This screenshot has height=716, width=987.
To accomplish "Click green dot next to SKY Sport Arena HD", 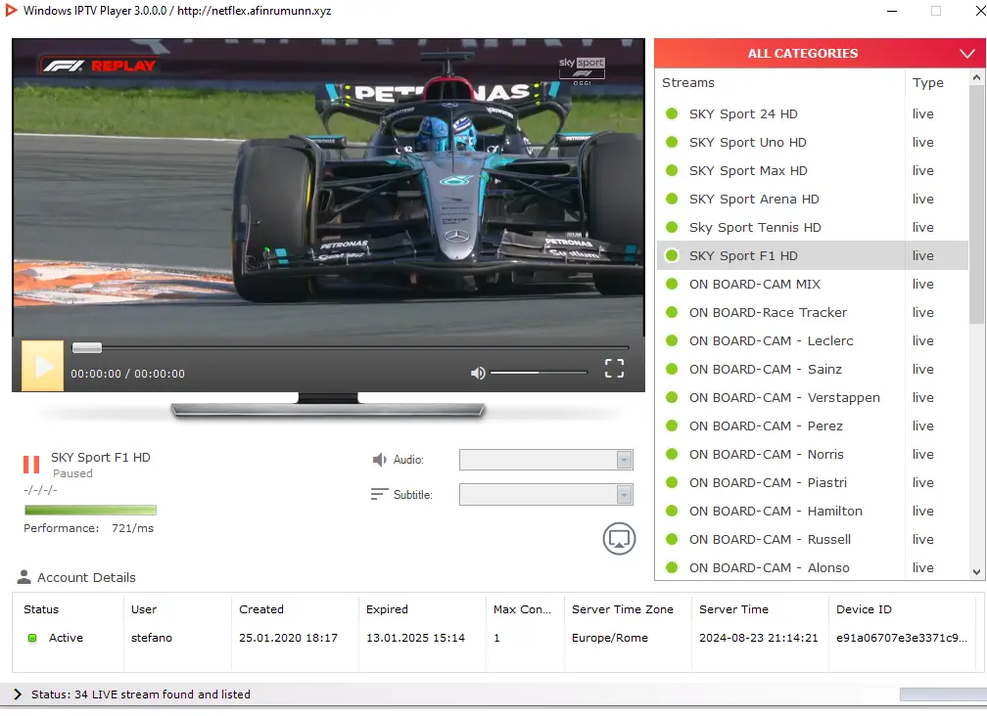I will [x=672, y=199].
